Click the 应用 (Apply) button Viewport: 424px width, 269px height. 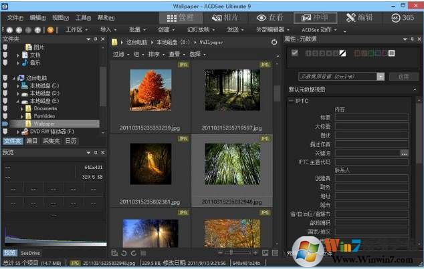pos(404,77)
